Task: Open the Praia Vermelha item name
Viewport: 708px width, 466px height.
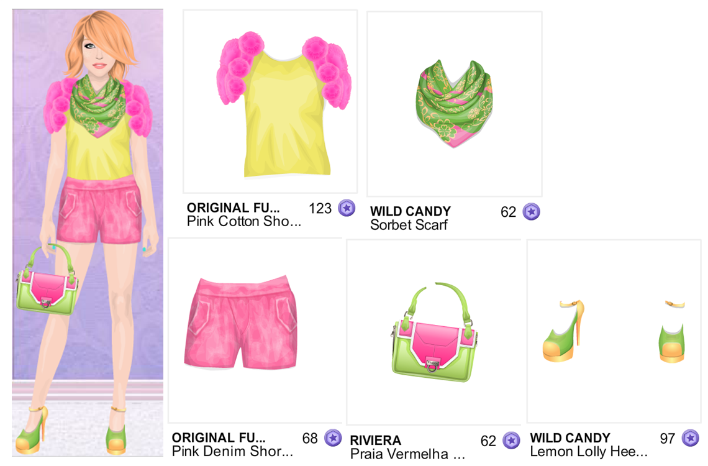Action: click(x=407, y=454)
